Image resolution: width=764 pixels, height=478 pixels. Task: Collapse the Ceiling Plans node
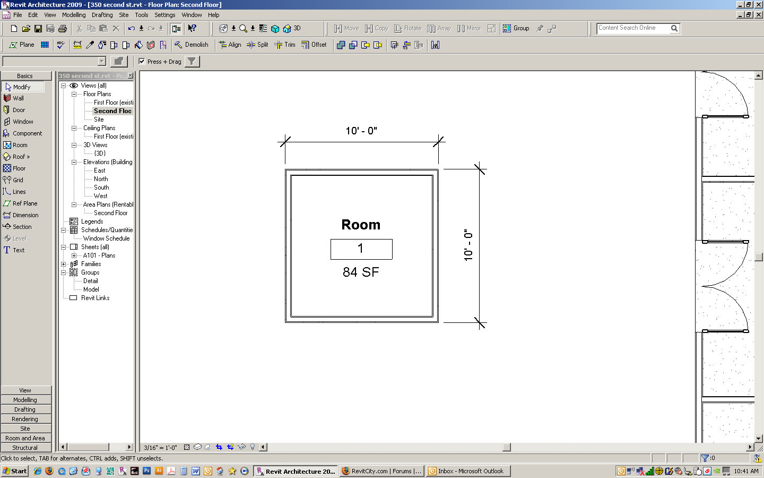[74, 128]
